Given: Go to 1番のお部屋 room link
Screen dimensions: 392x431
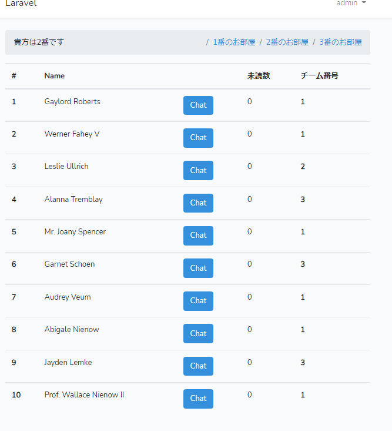Looking at the screenshot, I should pyautogui.click(x=234, y=42).
